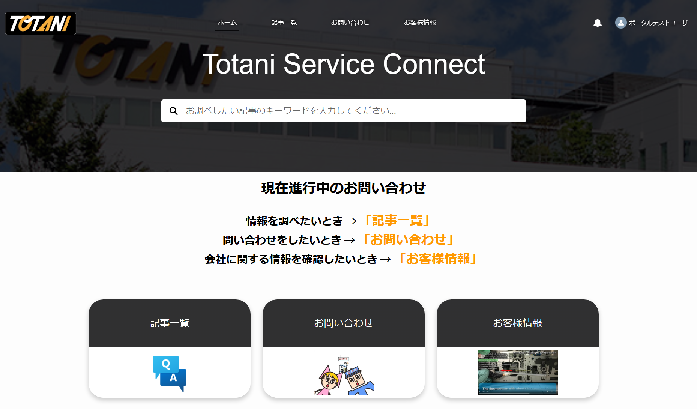
Task: Open the 記事一覧 navigation menu item
Action: [284, 23]
